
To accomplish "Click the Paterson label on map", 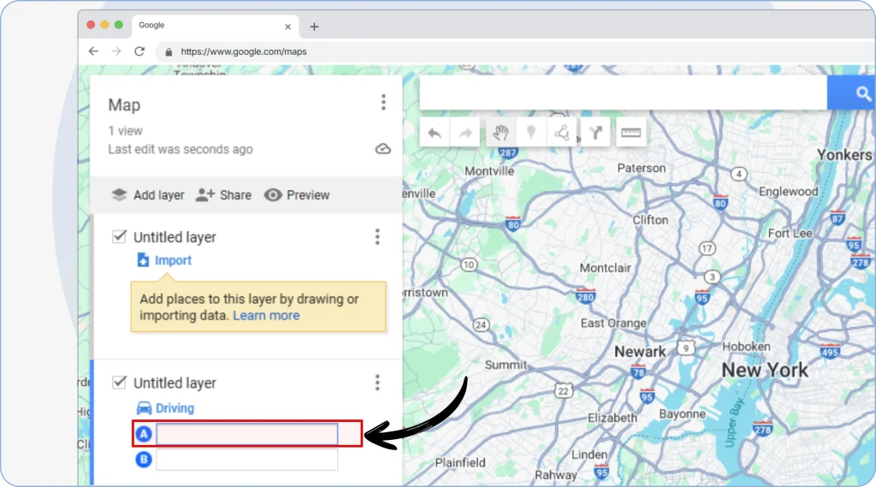I will 642,168.
